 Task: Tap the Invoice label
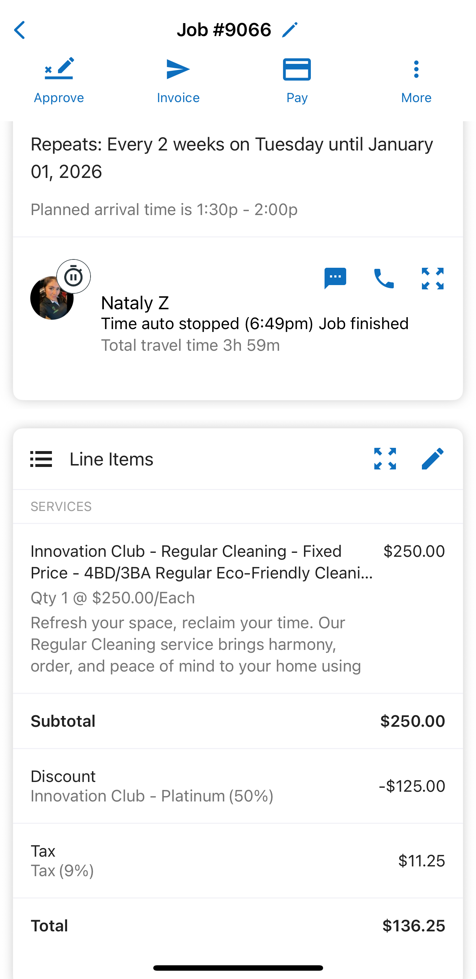tap(178, 98)
